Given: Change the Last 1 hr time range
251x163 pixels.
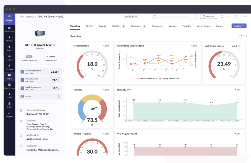Looking at the screenshot, I should coord(237,46).
